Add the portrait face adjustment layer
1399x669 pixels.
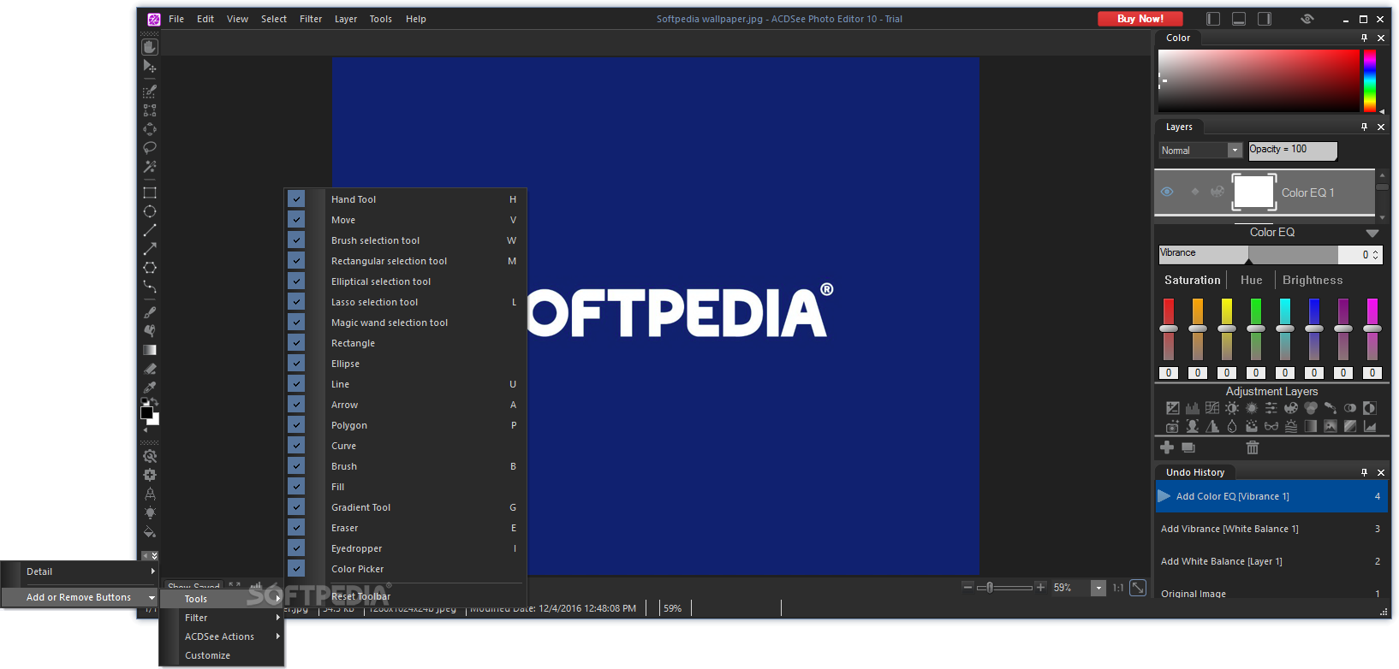[1193, 426]
